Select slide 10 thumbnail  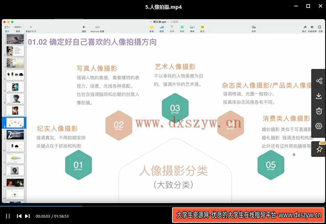pyautogui.click(x=15, y=147)
